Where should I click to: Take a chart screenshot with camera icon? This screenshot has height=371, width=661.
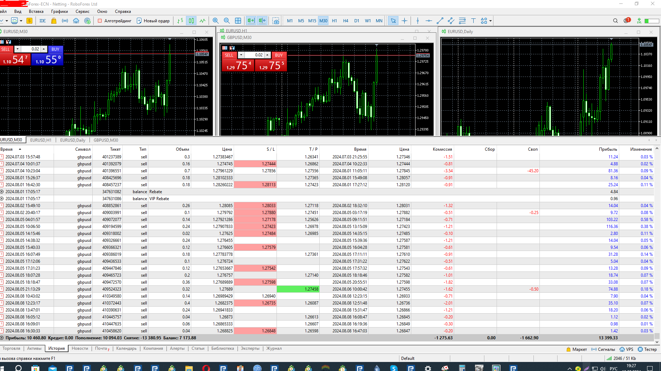click(276, 21)
